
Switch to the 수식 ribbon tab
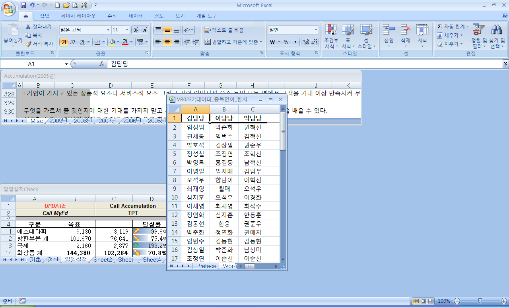click(112, 16)
